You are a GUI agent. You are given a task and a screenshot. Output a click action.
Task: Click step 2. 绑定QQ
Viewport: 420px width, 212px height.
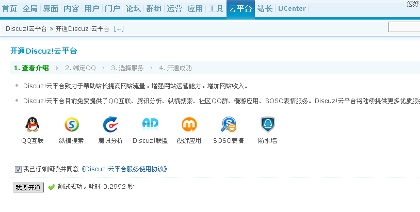pos(80,68)
